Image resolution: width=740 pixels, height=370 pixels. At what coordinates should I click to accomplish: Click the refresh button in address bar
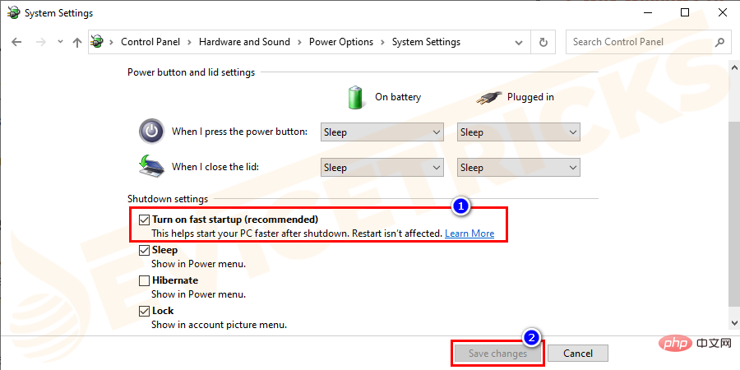543,42
